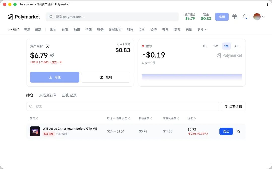Select the 1D profit timeframe
Screen dimensions: 272x169
tap(205, 46)
